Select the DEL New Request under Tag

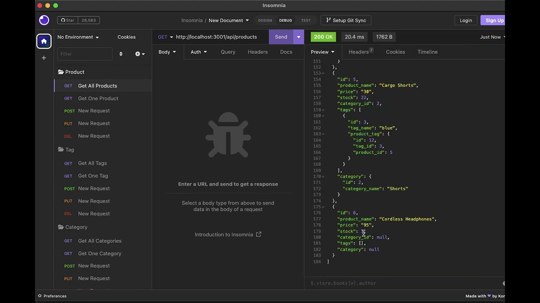[x=103, y=214]
